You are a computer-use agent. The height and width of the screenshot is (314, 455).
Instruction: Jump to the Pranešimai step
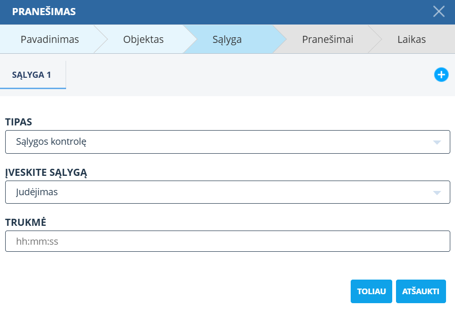coord(328,40)
